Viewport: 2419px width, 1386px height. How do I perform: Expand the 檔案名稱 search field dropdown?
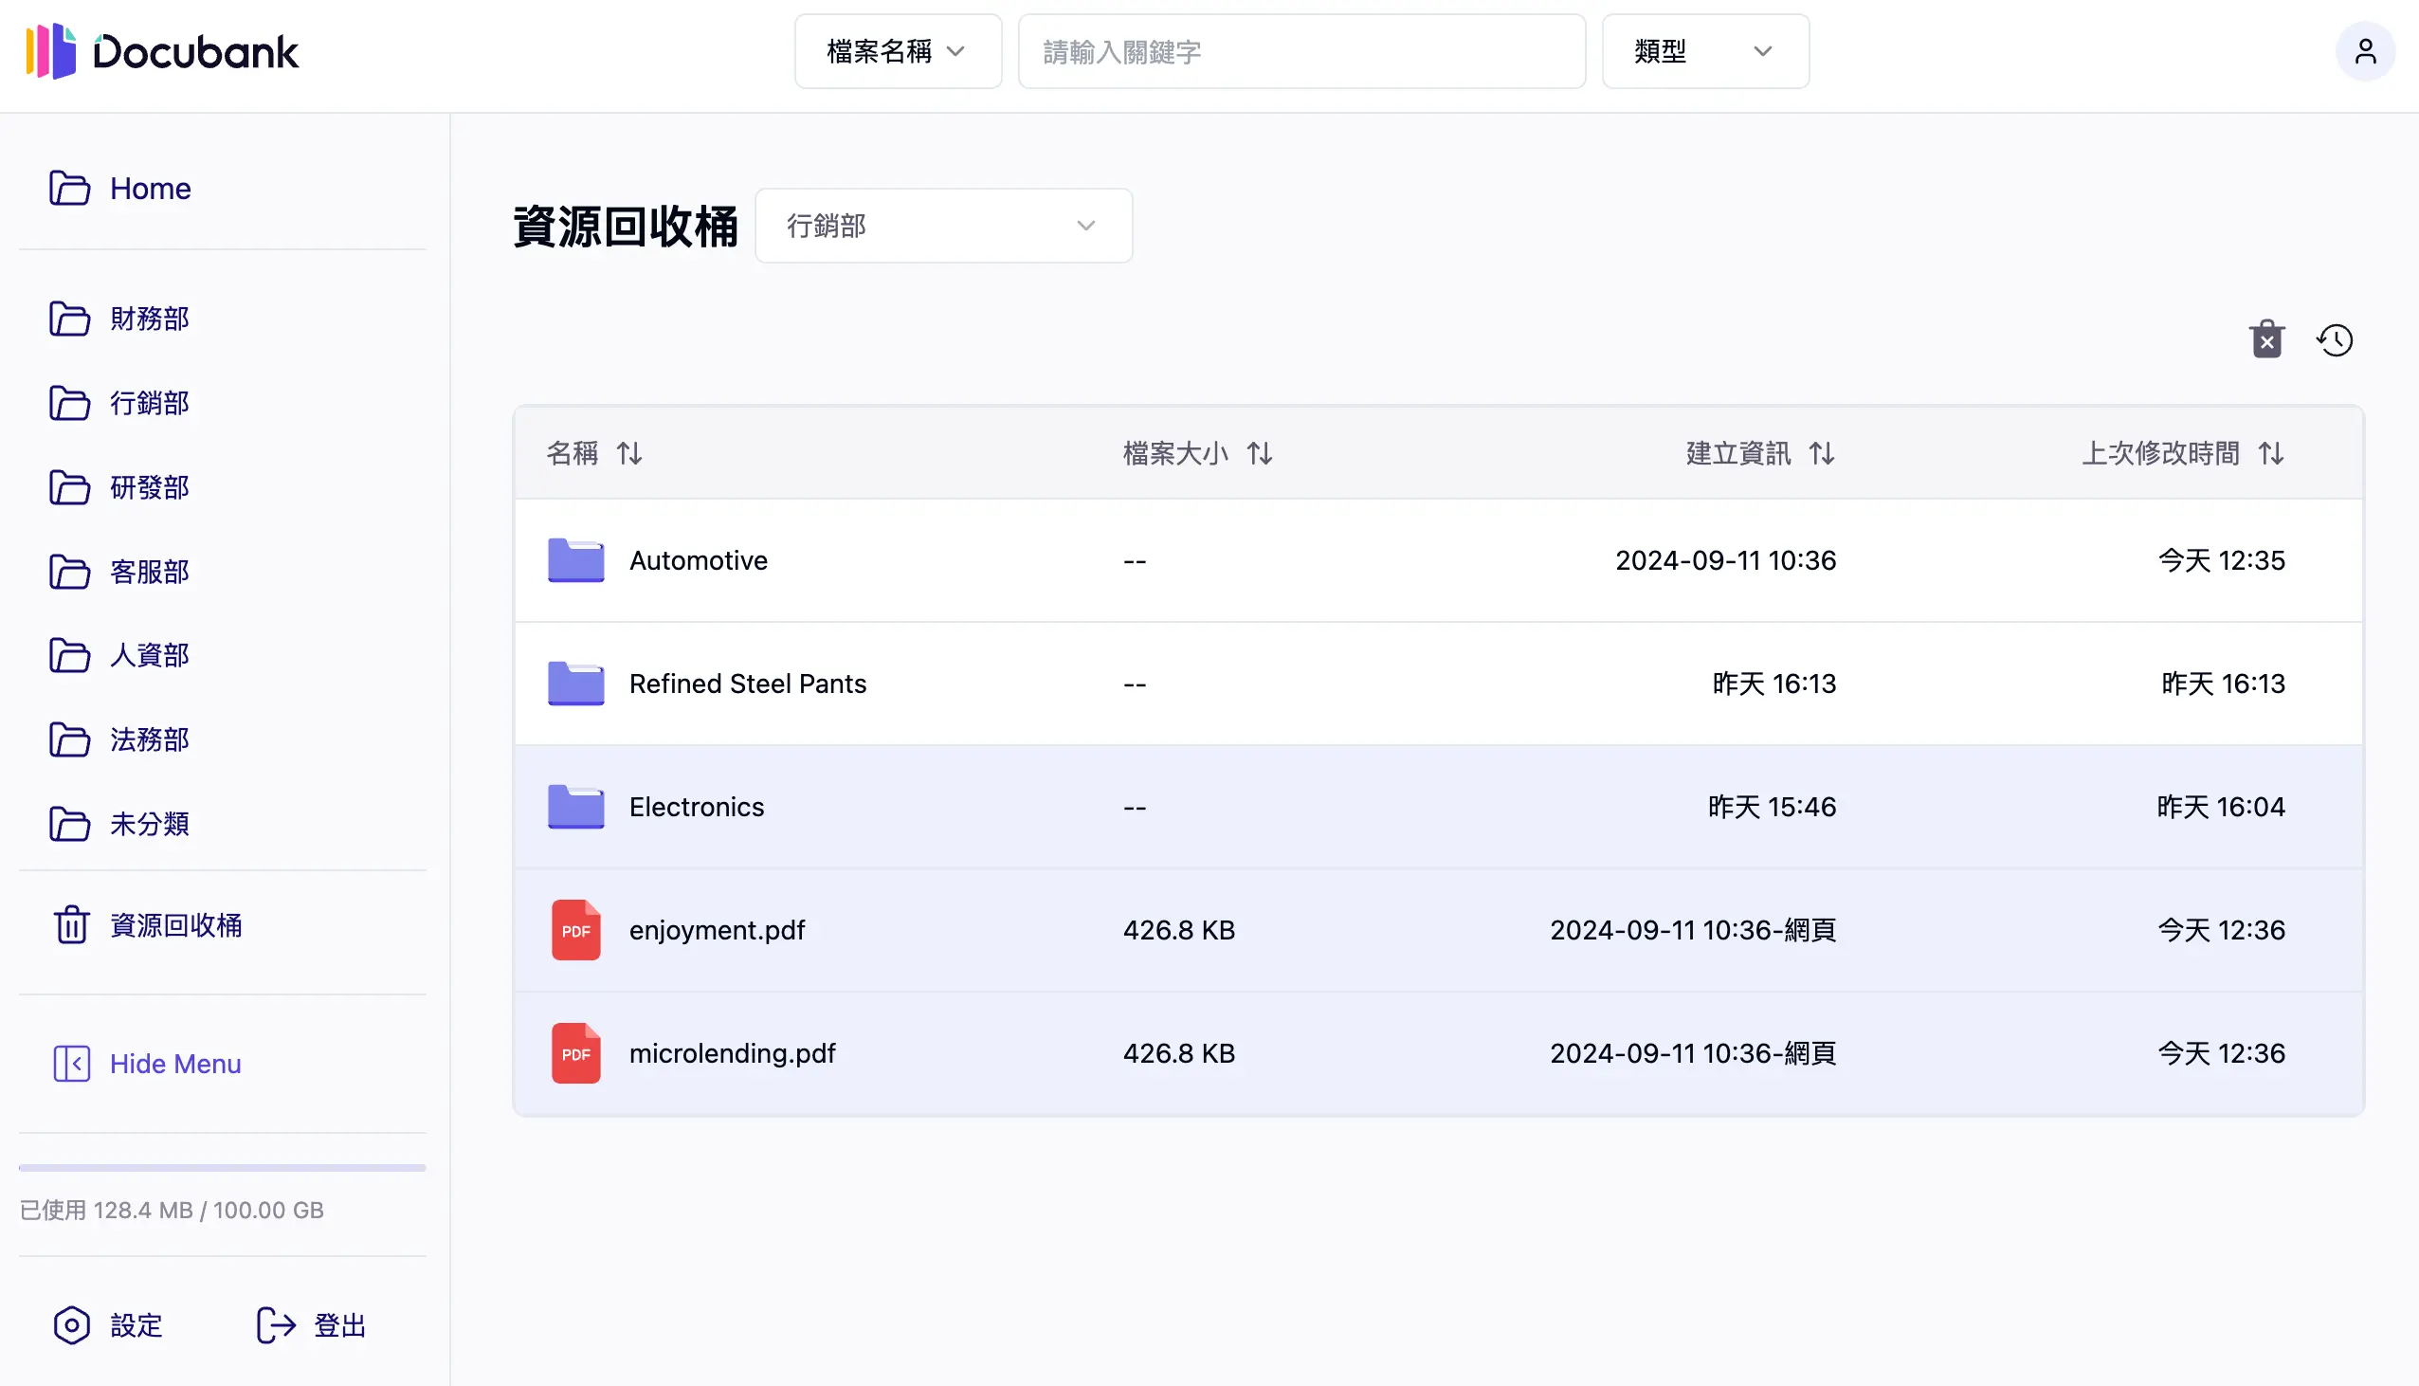898,51
